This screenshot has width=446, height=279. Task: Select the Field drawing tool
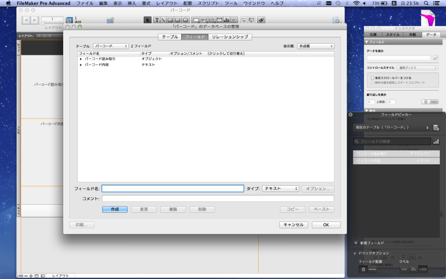(196, 20)
